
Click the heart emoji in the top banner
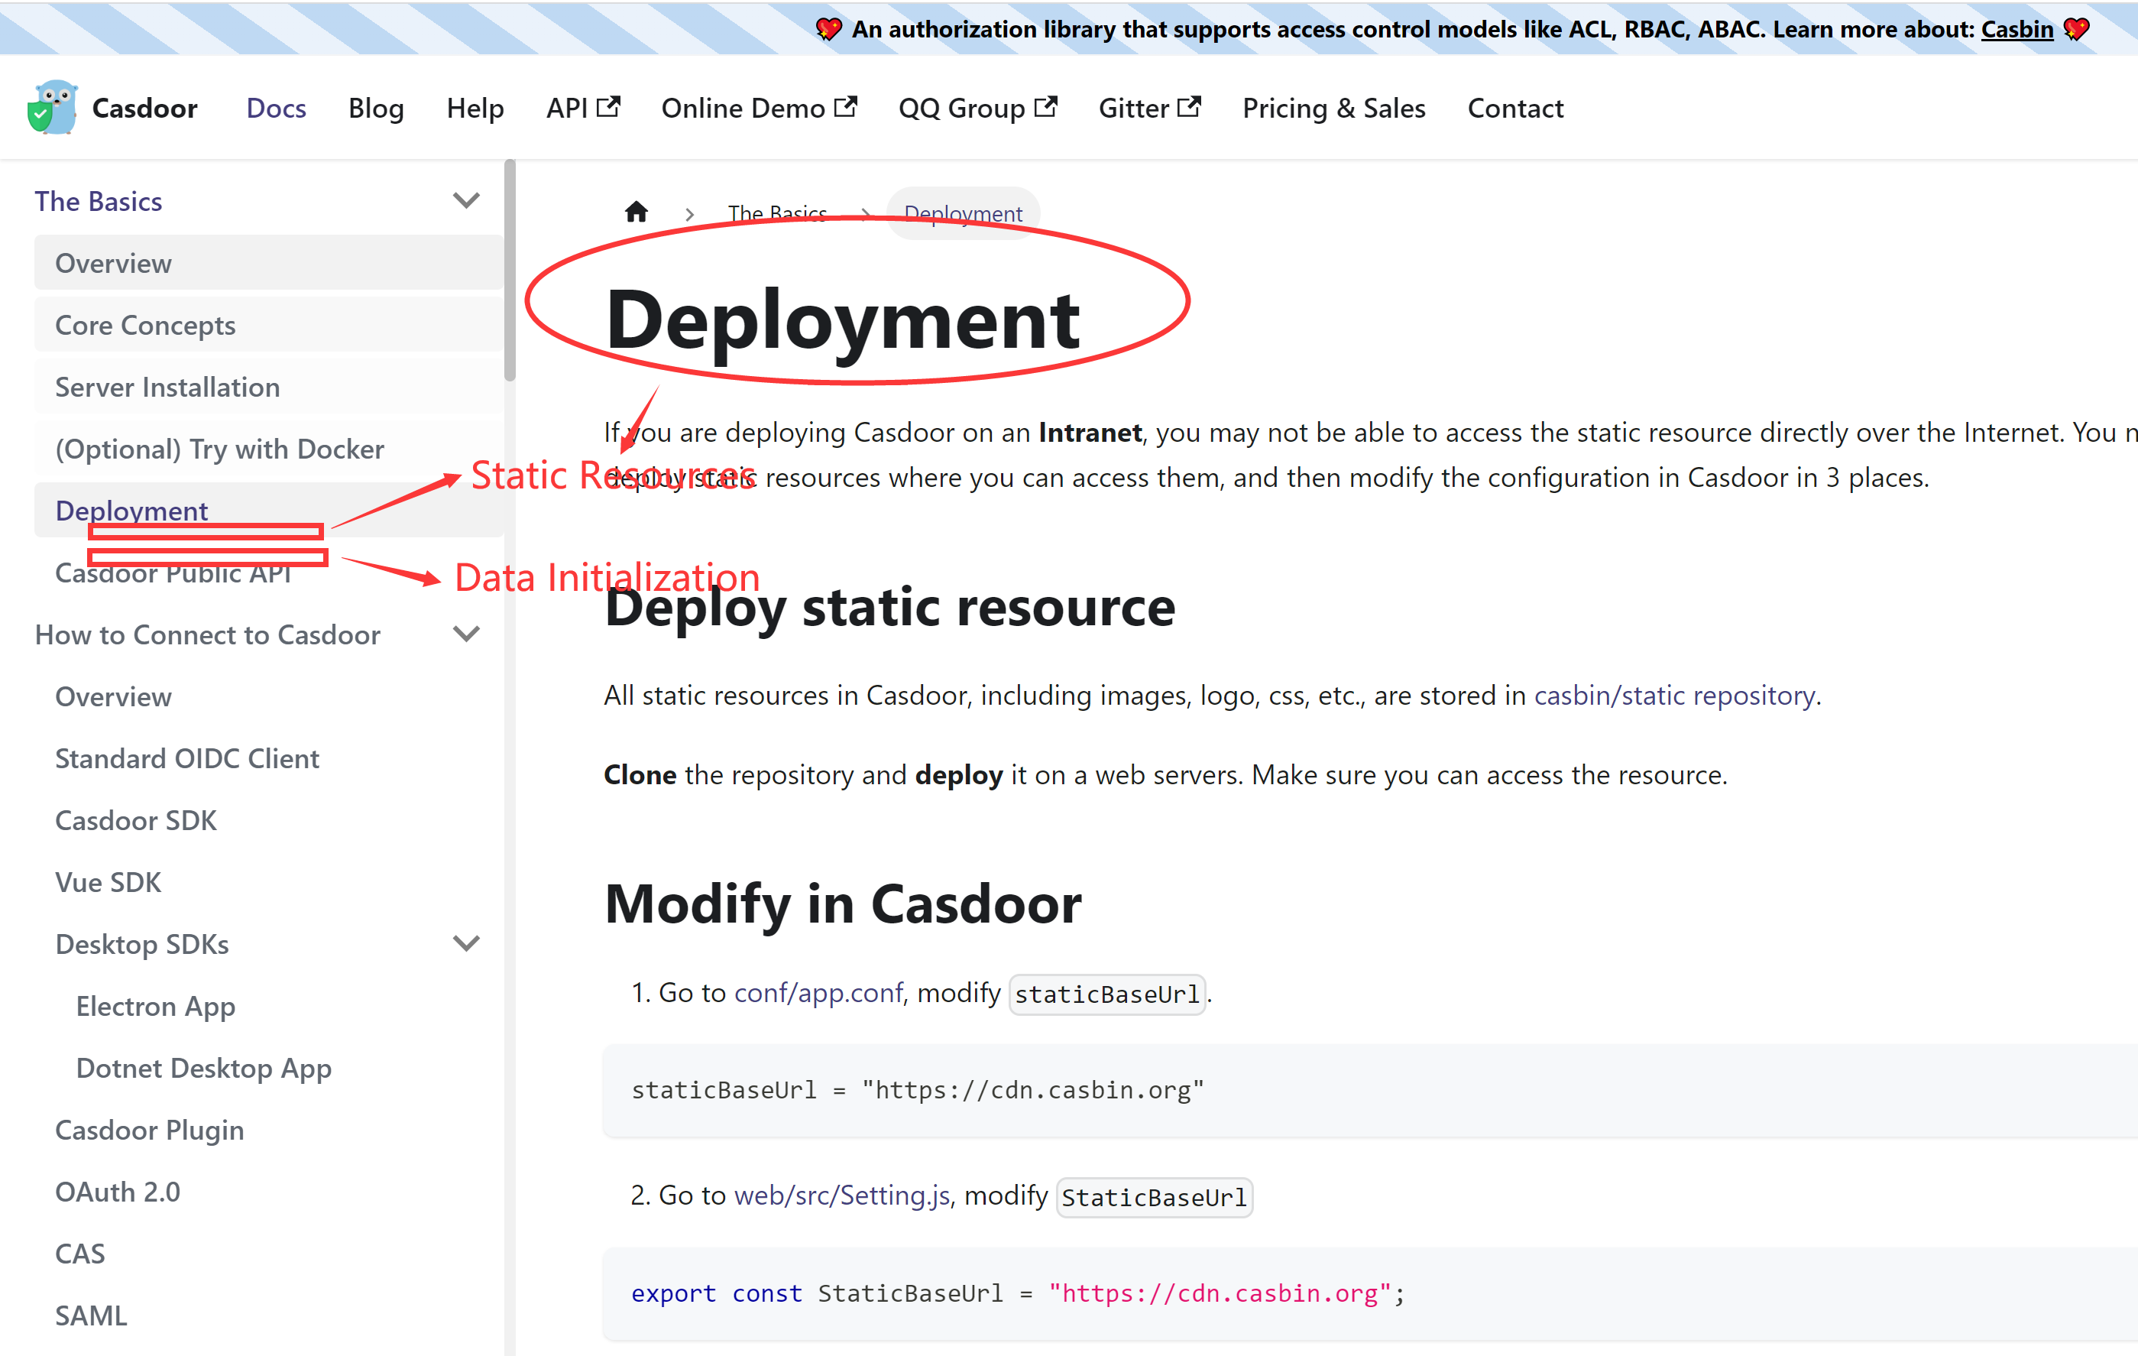tap(828, 28)
